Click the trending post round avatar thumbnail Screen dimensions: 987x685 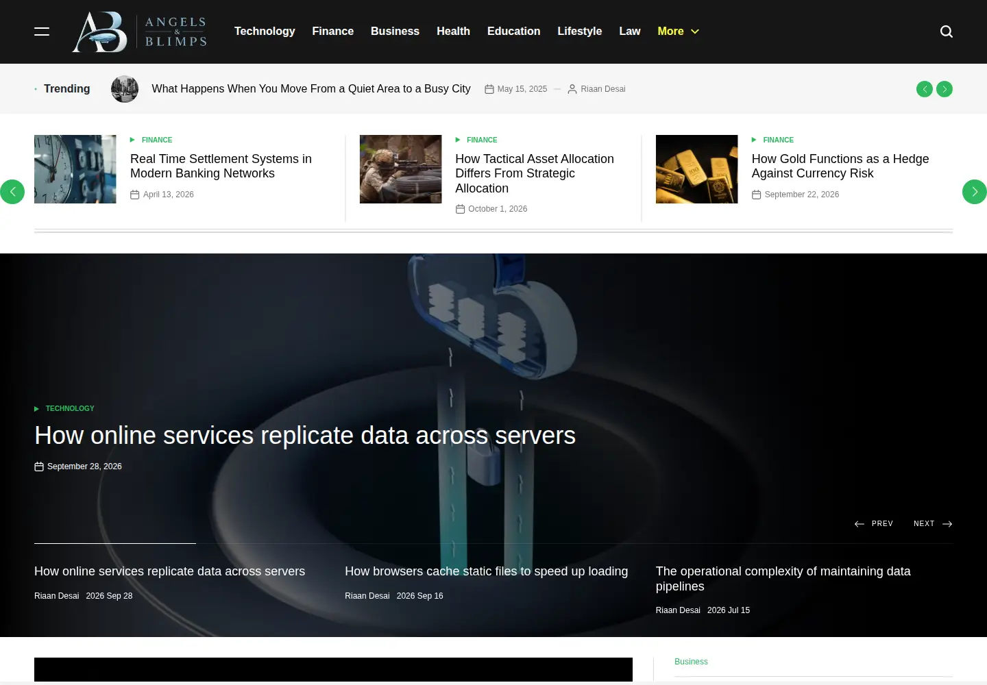pos(125,89)
